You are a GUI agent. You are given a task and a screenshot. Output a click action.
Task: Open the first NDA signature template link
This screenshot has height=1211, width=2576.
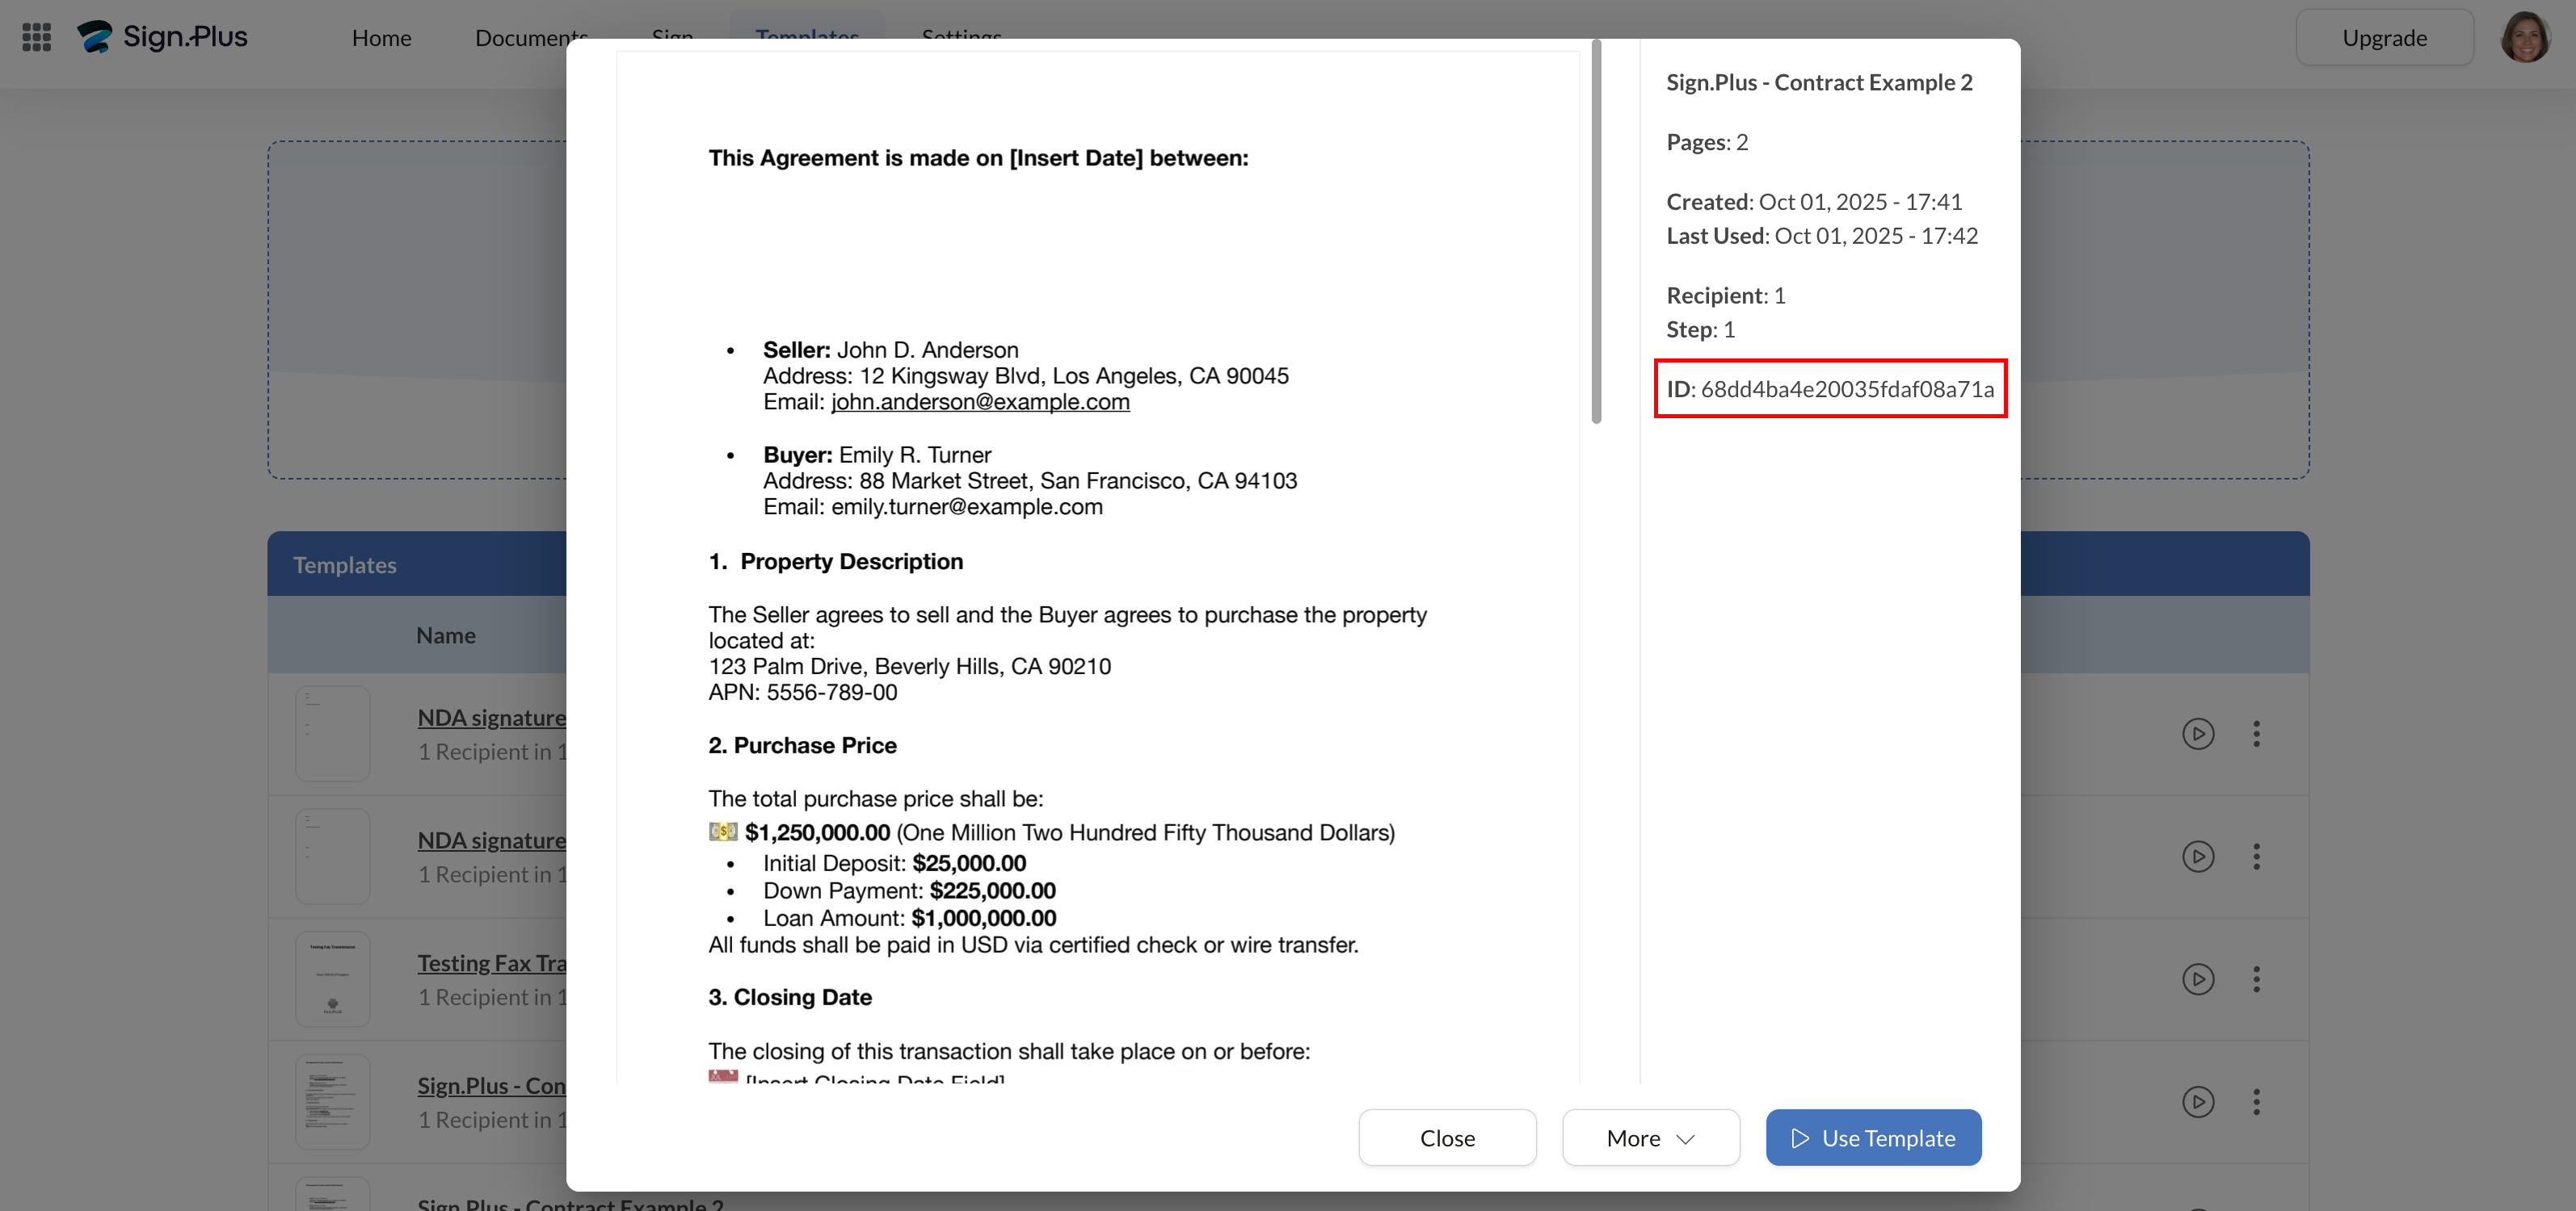coord(492,718)
